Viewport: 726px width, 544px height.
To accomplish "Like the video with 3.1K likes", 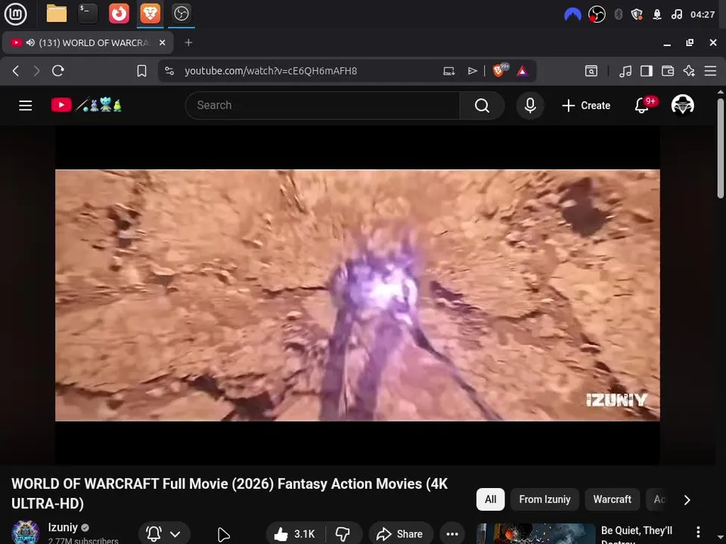I will (295, 534).
